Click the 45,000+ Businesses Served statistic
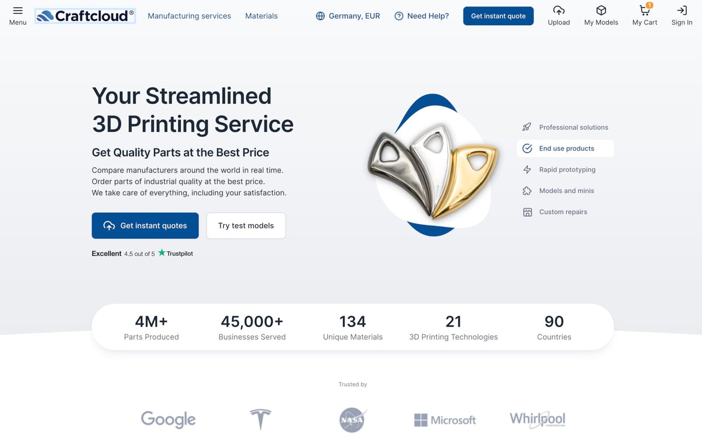This screenshot has height=441, width=702. (x=252, y=328)
